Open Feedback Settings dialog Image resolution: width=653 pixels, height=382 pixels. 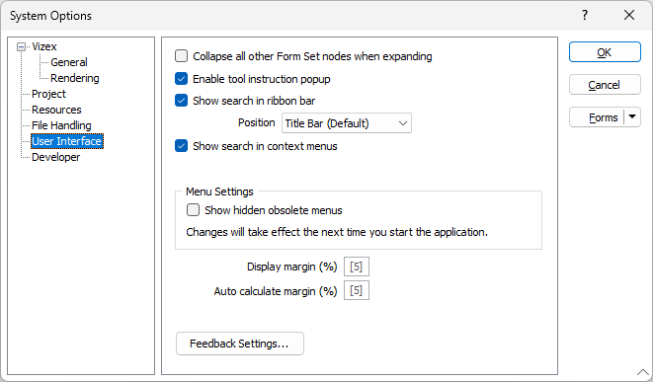(240, 344)
